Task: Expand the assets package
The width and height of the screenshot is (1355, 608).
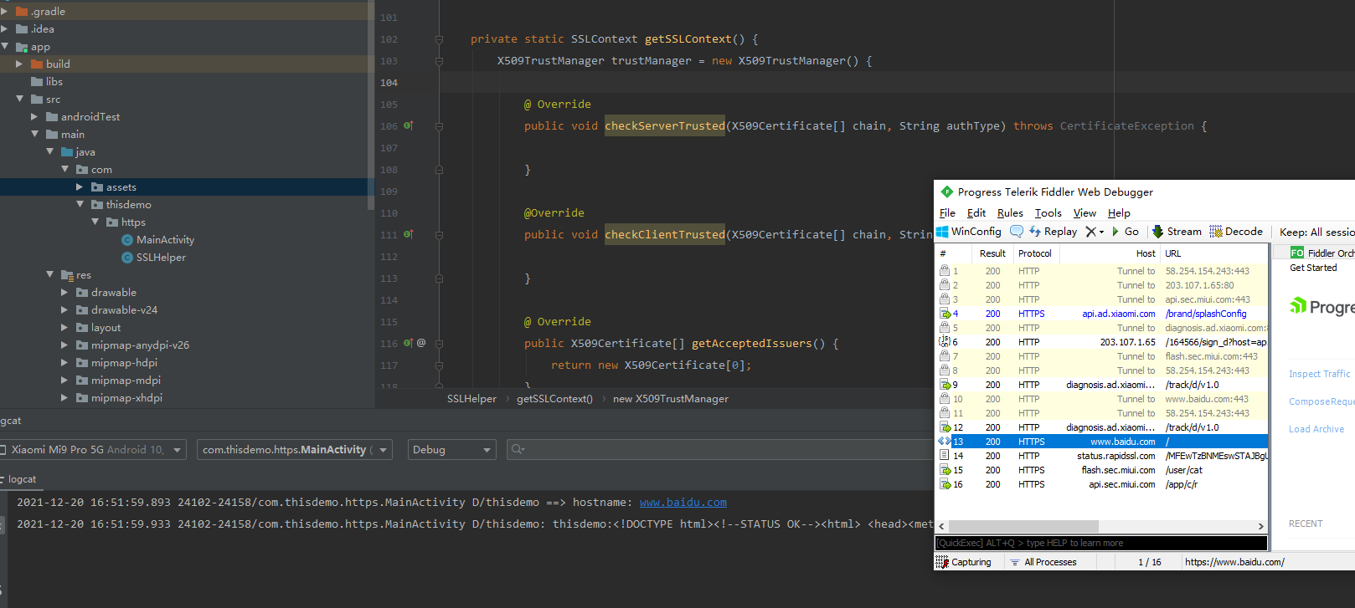Action: click(x=80, y=186)
